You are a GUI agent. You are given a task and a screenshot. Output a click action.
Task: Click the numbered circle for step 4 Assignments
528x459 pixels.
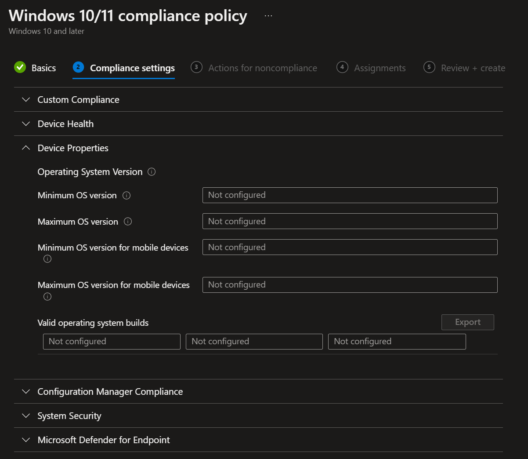(342, 67)
